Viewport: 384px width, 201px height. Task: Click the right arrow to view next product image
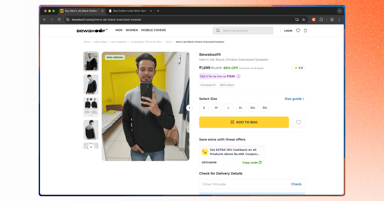(189, 108)
